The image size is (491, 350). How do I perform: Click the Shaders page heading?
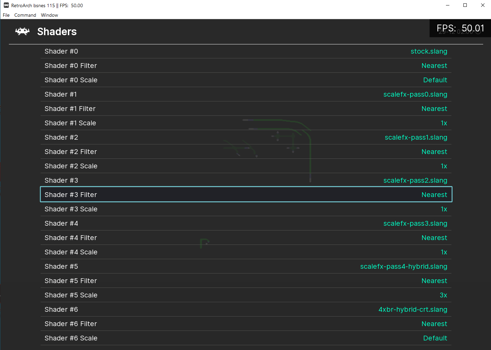(57, 31)
